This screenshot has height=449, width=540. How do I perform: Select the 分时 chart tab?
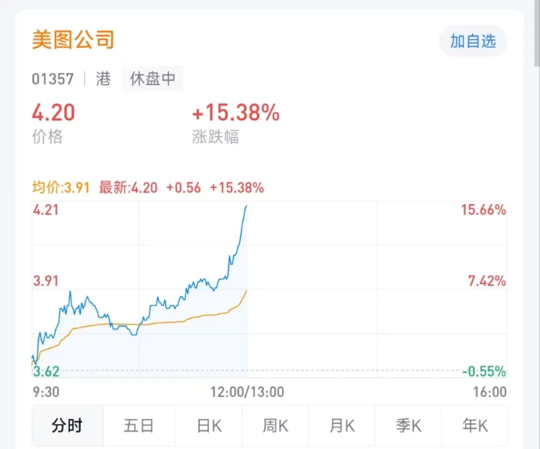(67, 425)
